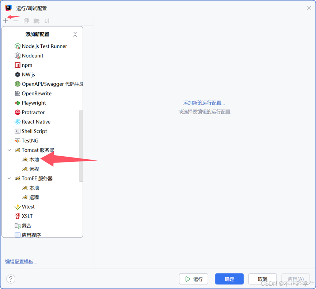The height and width of the screenshot is (289, 316).
Task: Click the plus Add New Configuration button
Action: (x=5, y=21)
